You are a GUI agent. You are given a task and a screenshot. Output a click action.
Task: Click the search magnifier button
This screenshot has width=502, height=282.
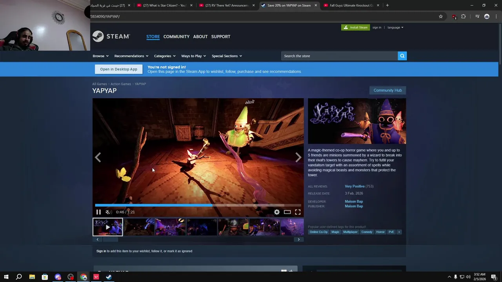coord(402,56)
